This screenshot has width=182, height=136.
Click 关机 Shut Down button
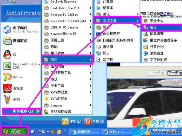pyautogui.click(x=94, y=121)
